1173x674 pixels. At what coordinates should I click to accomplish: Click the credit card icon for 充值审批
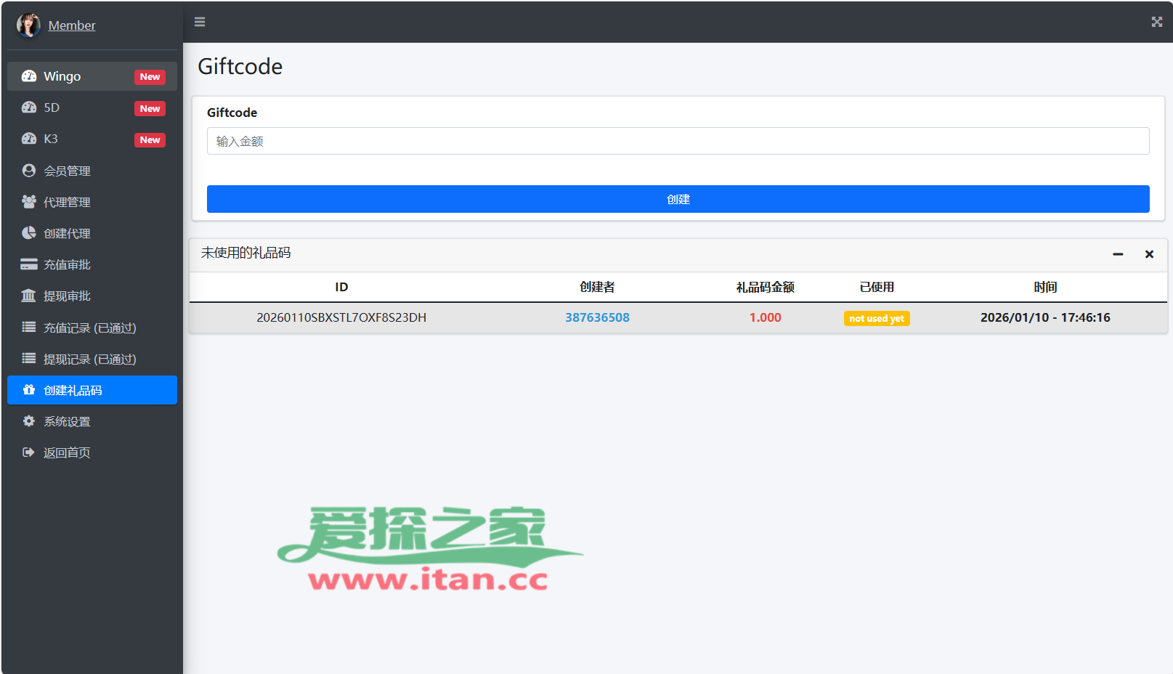[29, 264]
